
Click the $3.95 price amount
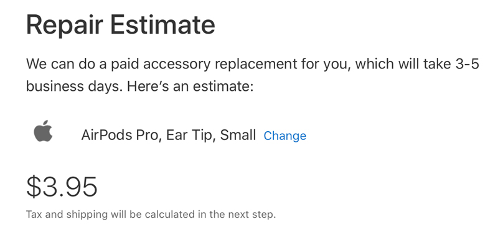point(62,187)
